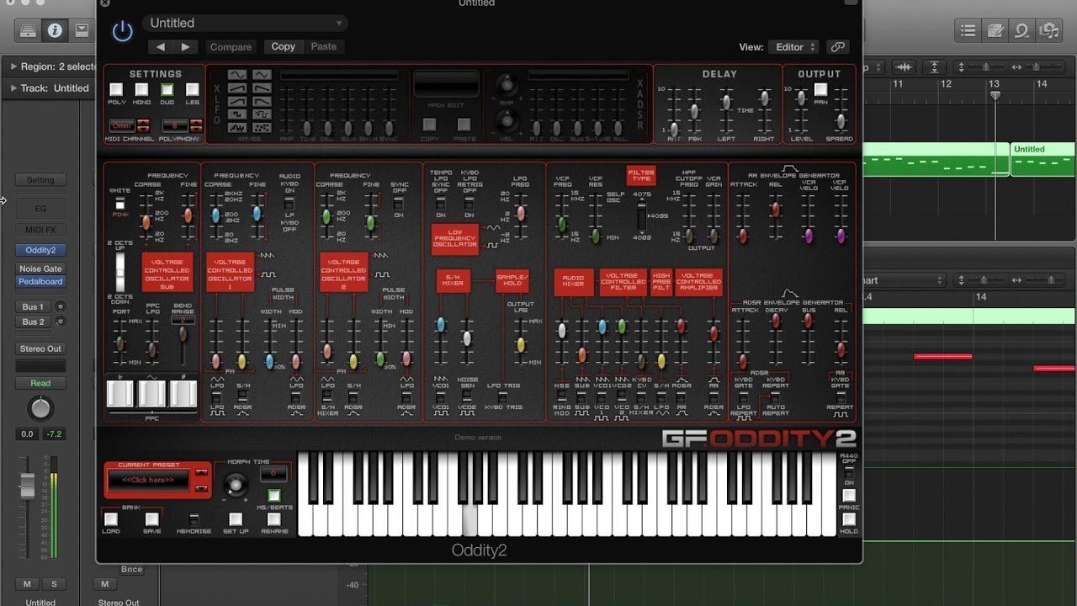Select the Oddity2 instrument slot
1077x606 pixels.
[x=40, y=250]
